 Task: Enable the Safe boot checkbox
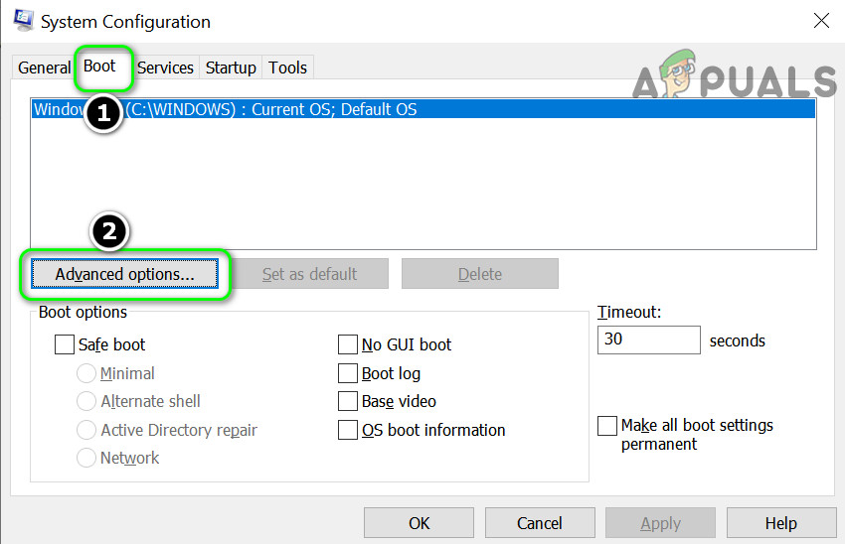[65, 345]
